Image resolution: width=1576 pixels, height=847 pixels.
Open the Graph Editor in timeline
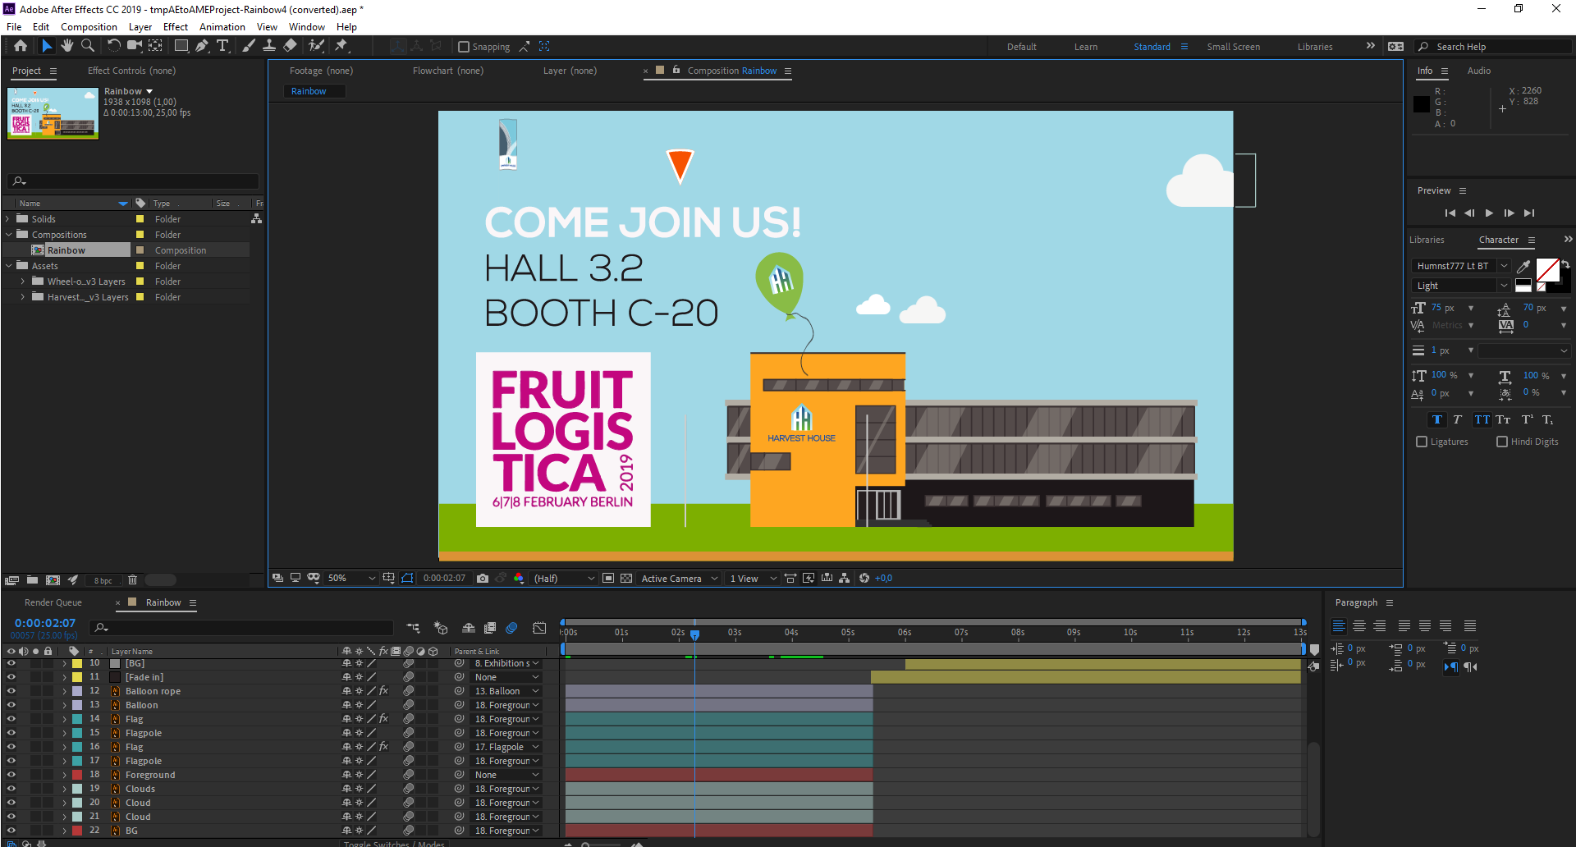539,628
